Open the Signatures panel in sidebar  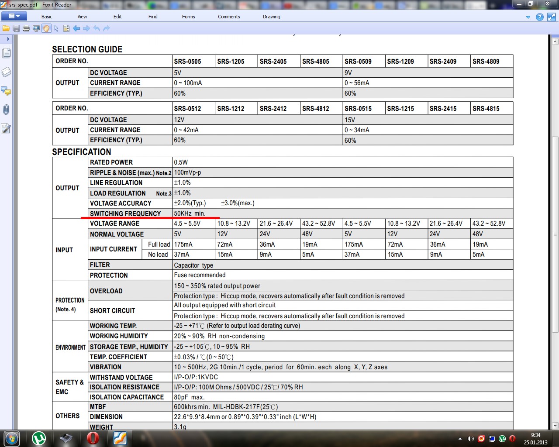[6, 128]
